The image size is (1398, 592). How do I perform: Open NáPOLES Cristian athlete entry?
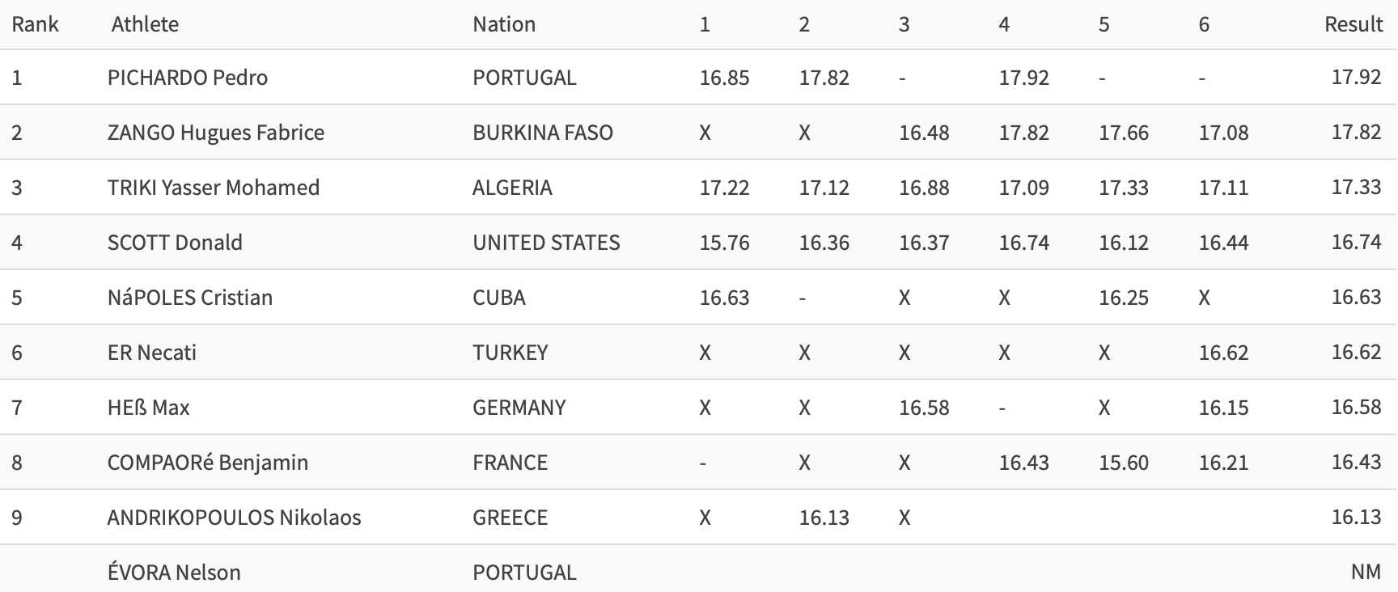pyautogui.click(x=190, y=298)
